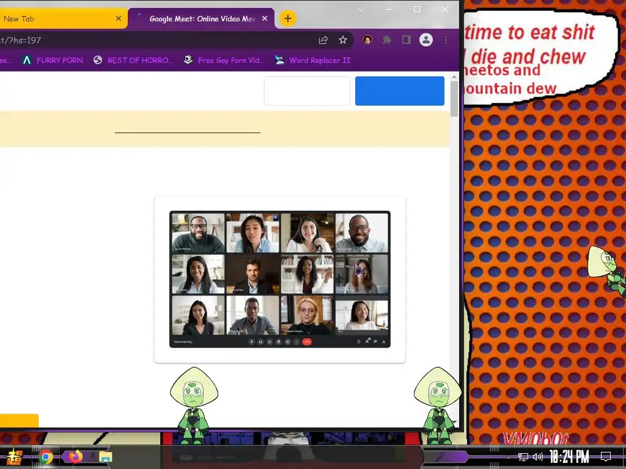Click the yellow button at page bottom left

tap(19, 421)
